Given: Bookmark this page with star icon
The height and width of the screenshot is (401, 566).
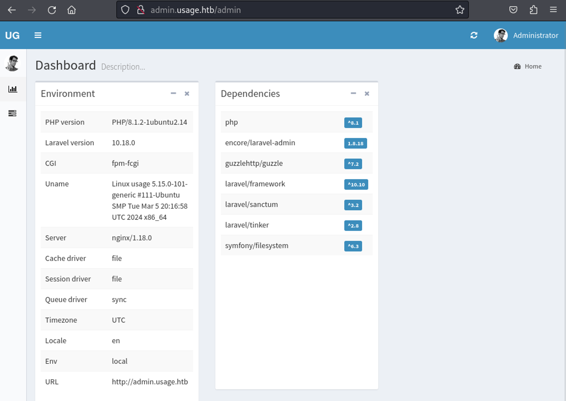Looking at the screenshot, I should pos(460,10).
